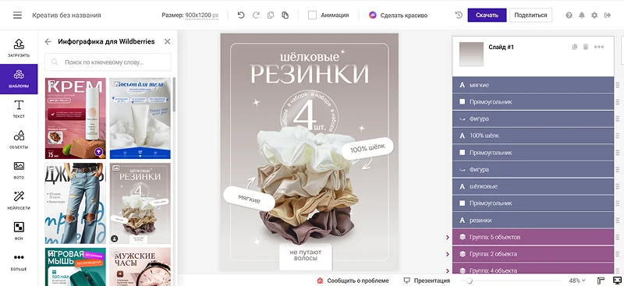Open notifications bell icon
624x286 pixels.
point(581,15)
